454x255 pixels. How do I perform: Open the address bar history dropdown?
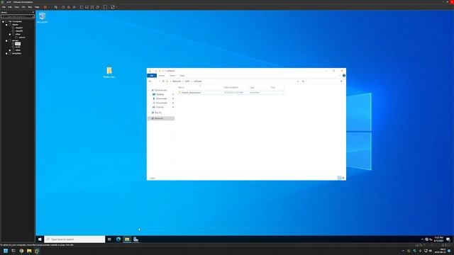[x=298, y=81]
